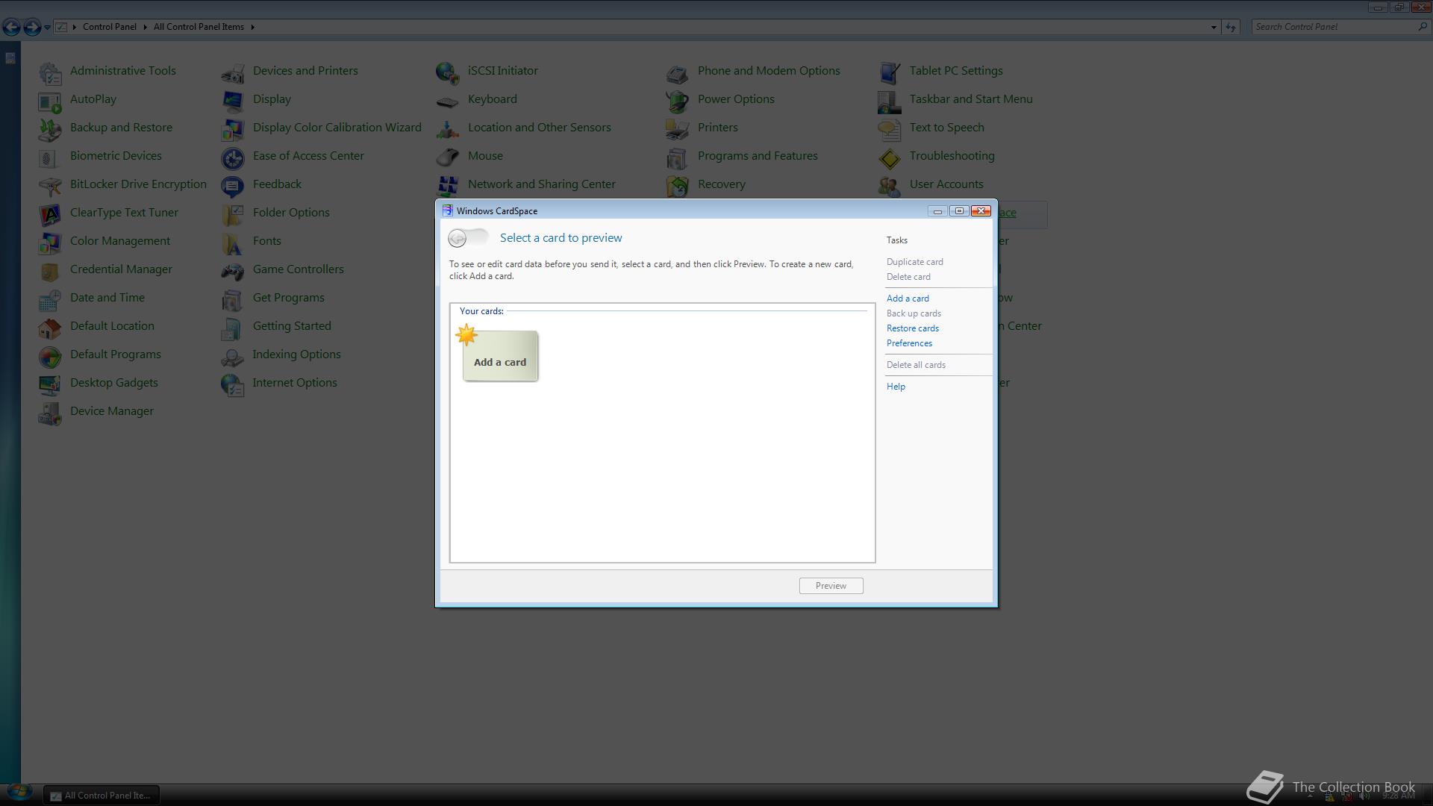
Task: Click the Color Management icon
Action: (x=50, y=242)
